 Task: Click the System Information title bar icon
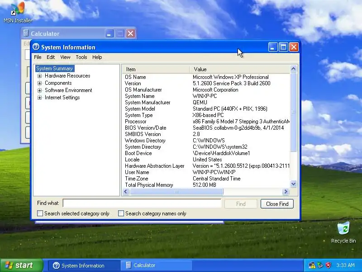[x=36, y=47]
